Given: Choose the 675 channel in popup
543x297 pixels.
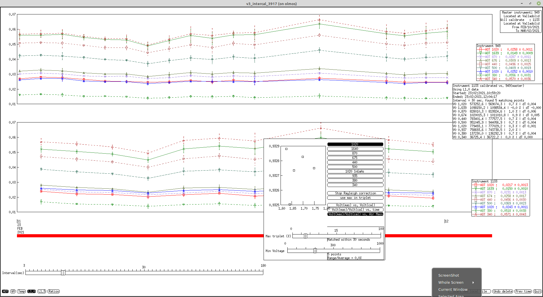Looking at the screenshot, I should pyautogui.click(x=355, y=158).
